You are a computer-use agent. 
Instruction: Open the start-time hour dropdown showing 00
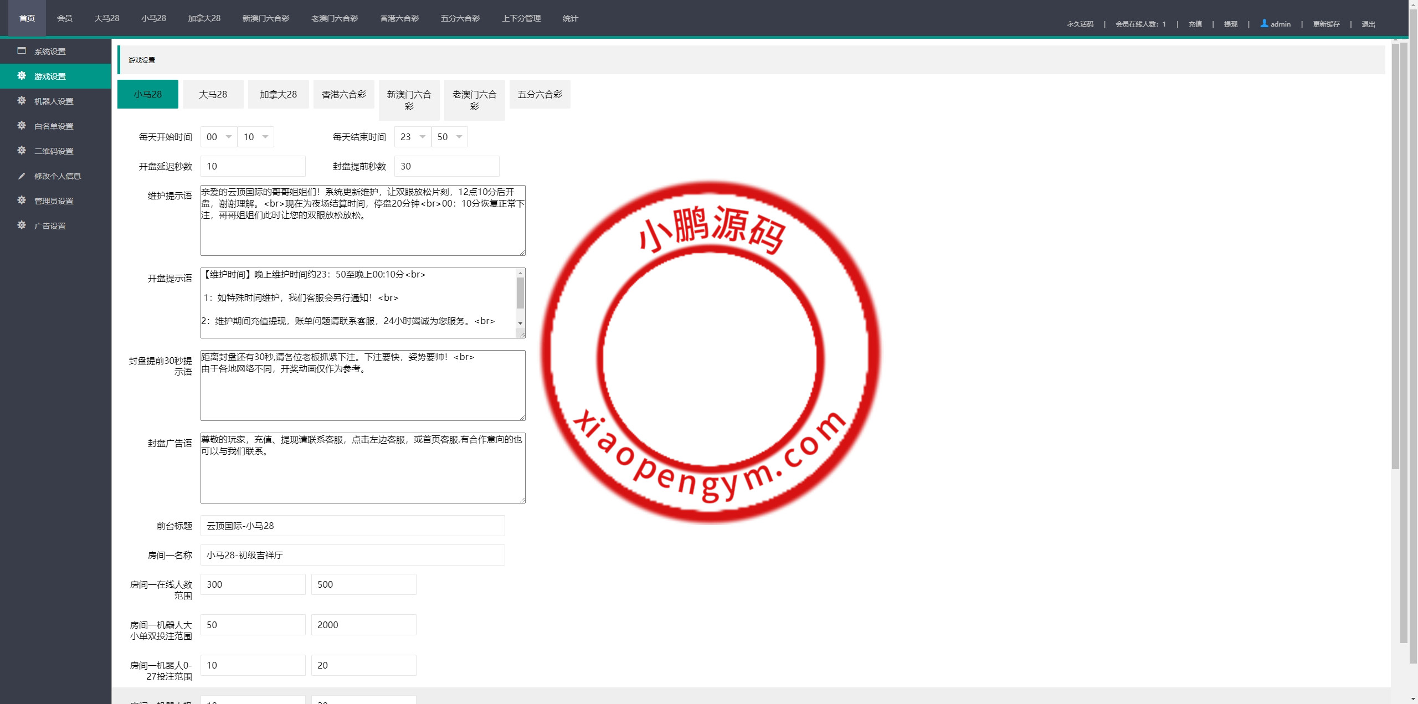tap(219, 137)
